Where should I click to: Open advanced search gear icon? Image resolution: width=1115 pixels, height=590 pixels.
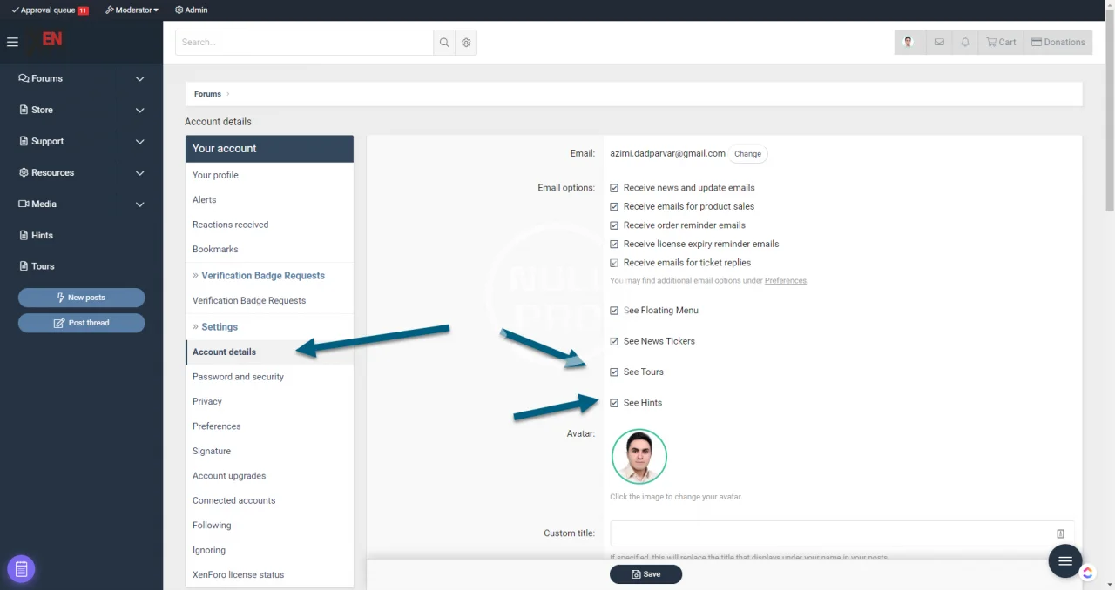coord(466,43)
